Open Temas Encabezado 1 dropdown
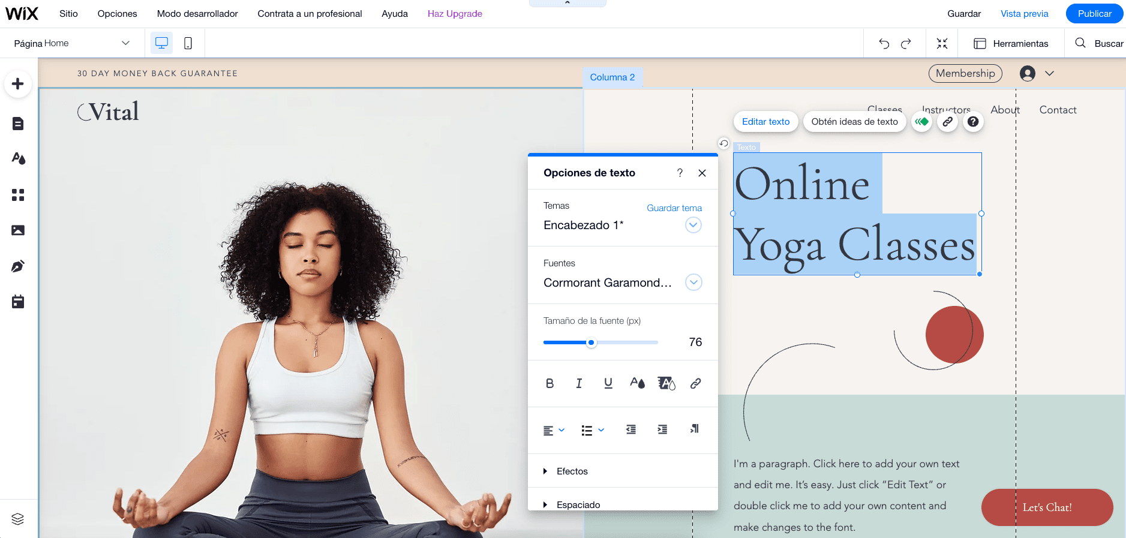 tap(693, 225)
